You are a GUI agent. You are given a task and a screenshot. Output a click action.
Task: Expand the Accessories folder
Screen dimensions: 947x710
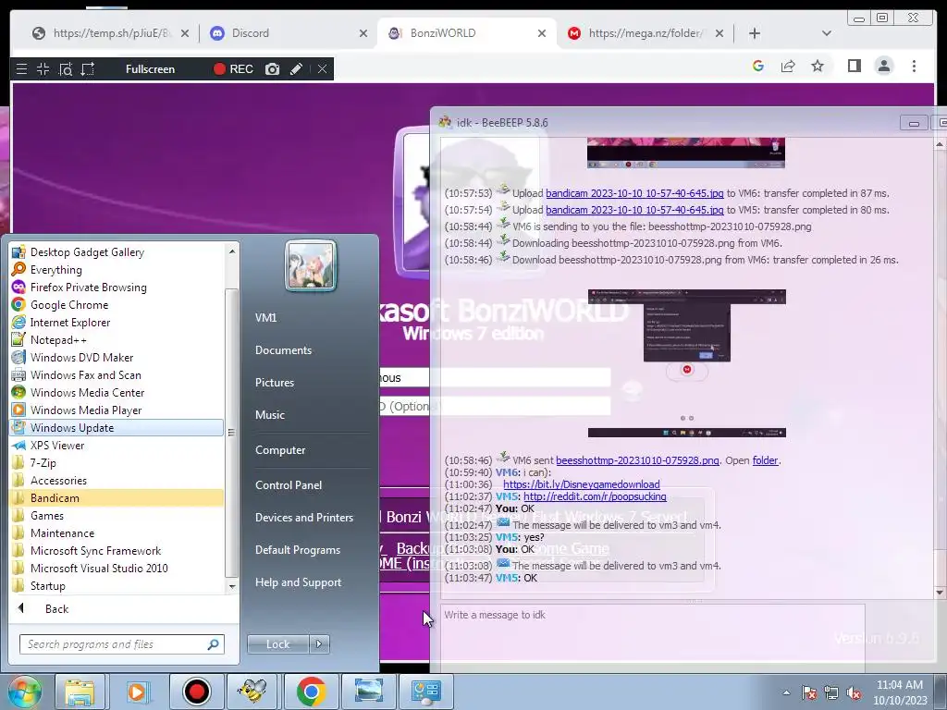coord(117,480)
